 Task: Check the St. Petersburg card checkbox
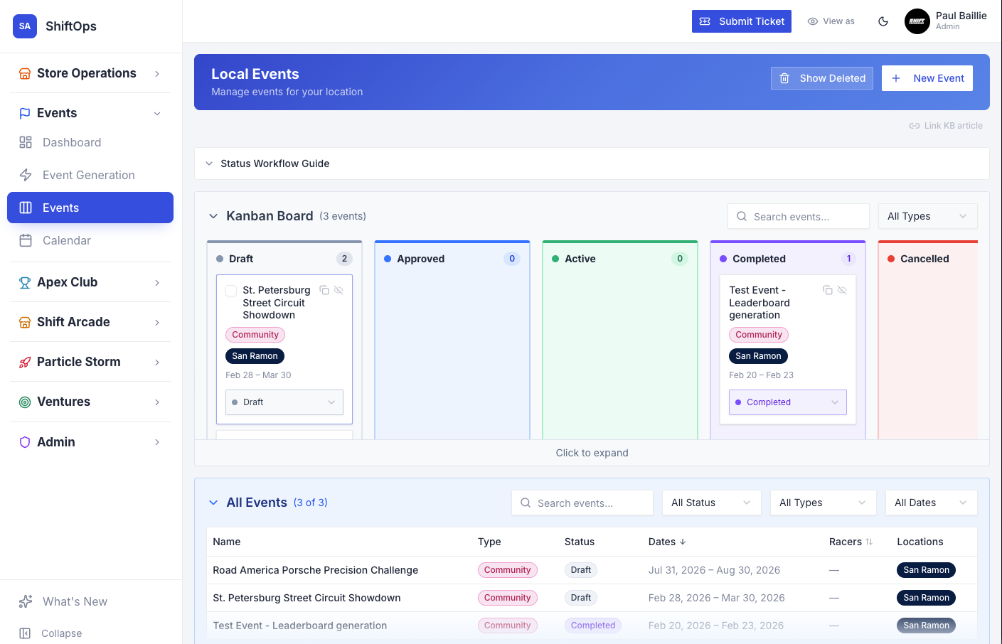point(231,291)
